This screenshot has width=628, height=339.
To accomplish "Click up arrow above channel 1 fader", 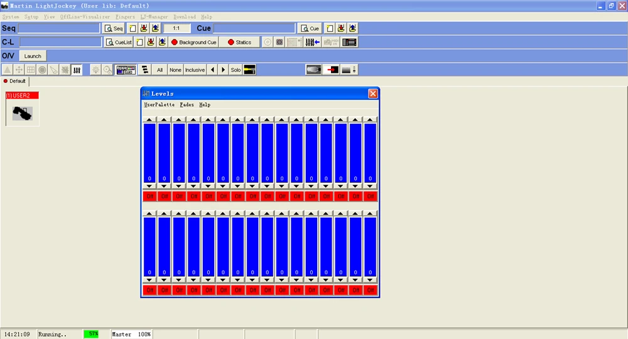I will (149, 119).
